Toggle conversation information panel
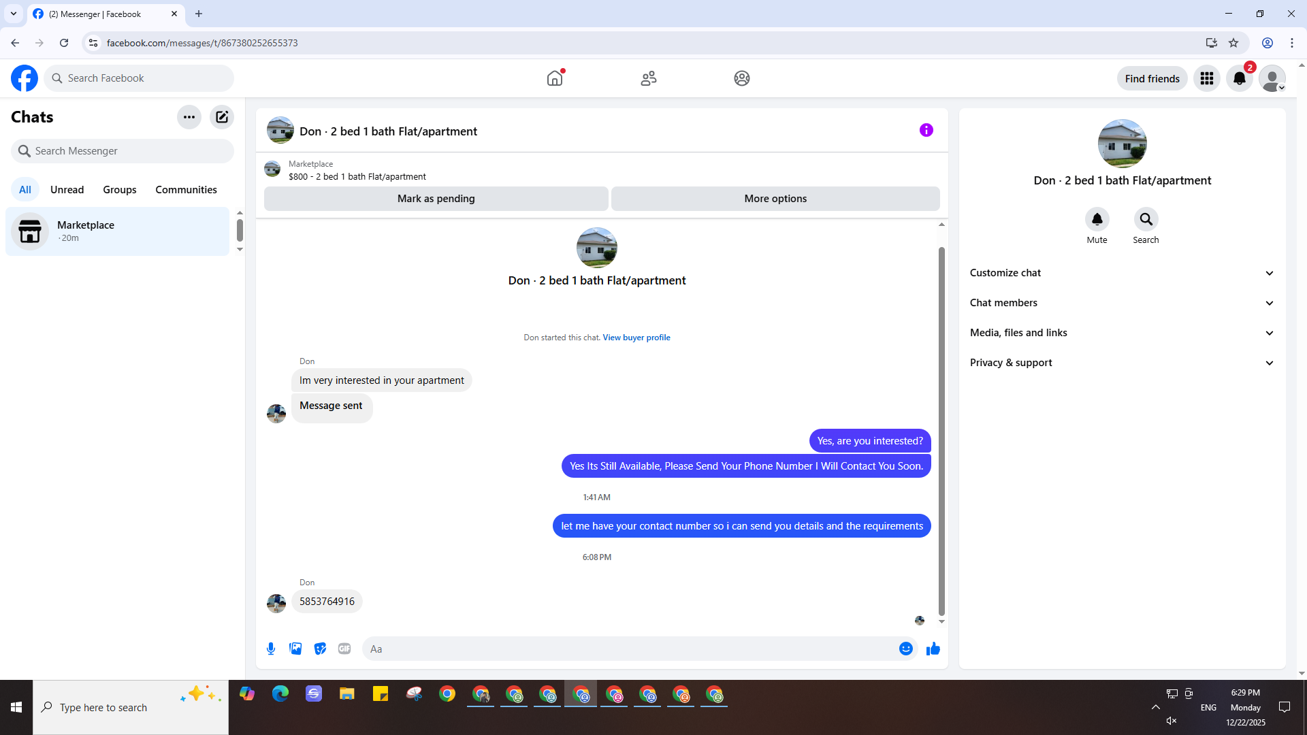Image resolution: width=1307 pixels, height=735 pixels. 926,130
